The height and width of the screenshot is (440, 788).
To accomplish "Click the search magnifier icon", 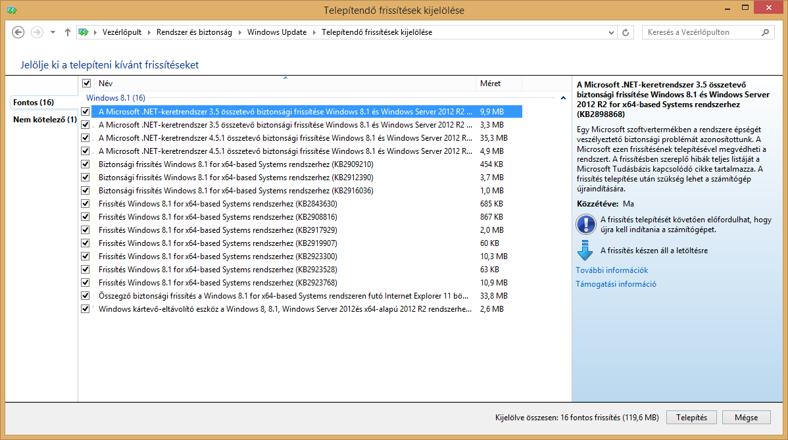I will [766, 32].
